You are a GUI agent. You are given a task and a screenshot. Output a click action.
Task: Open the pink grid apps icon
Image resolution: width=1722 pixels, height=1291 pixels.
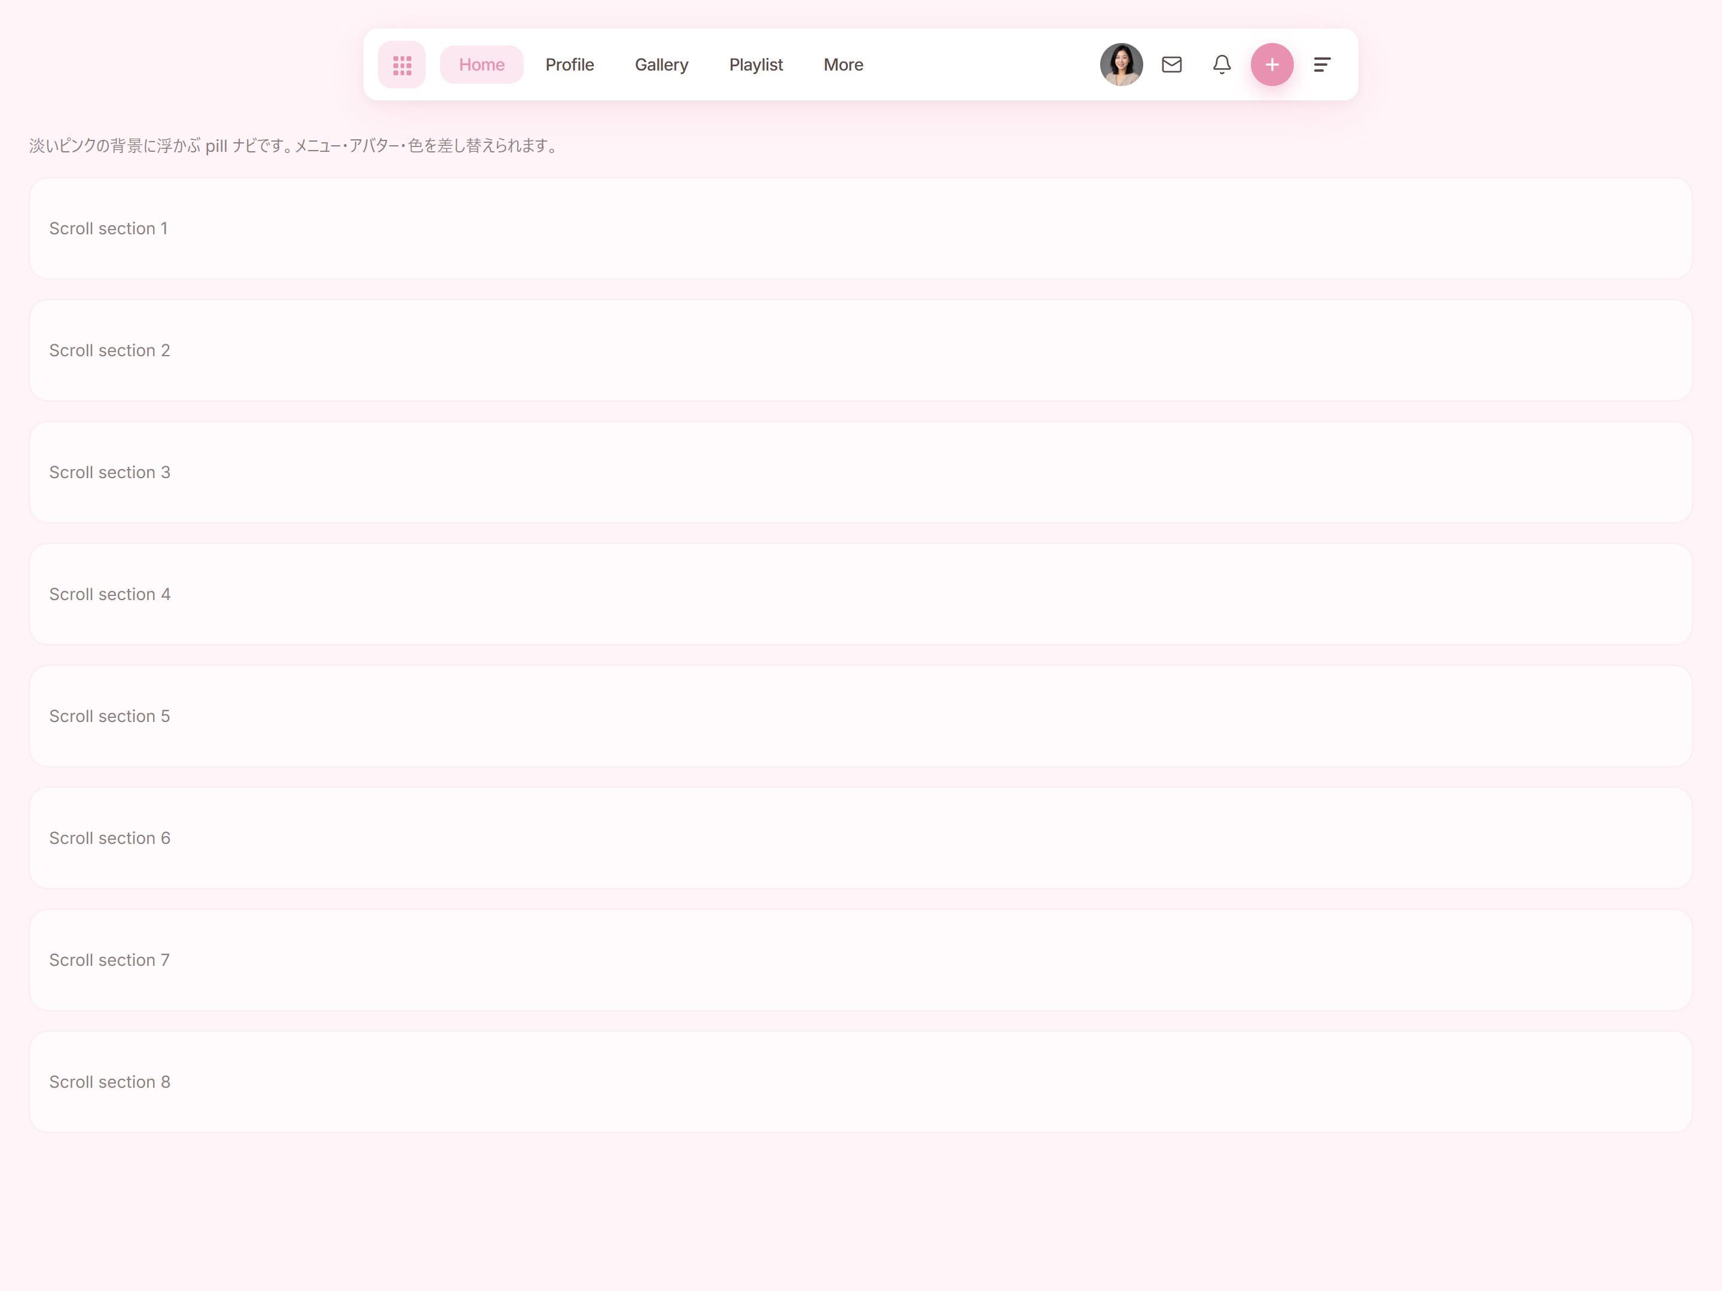(x=402, y=65)
